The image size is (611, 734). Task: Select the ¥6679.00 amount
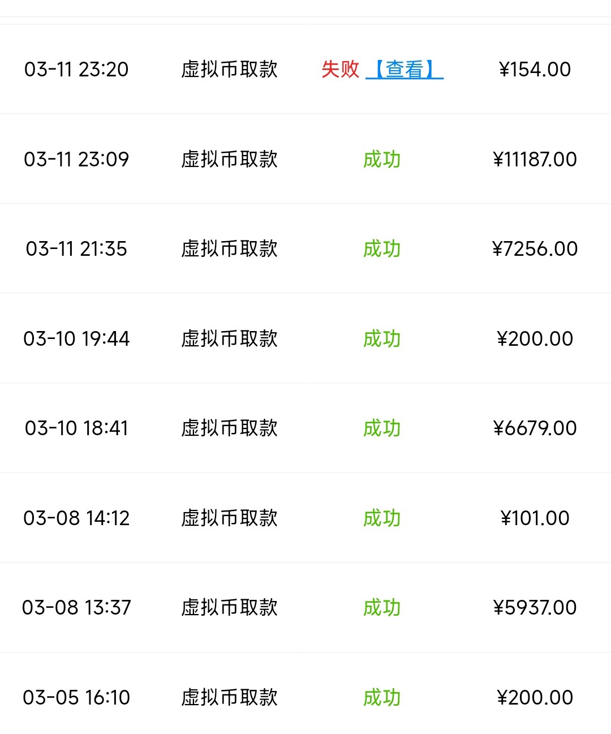[x=535, y=428]
